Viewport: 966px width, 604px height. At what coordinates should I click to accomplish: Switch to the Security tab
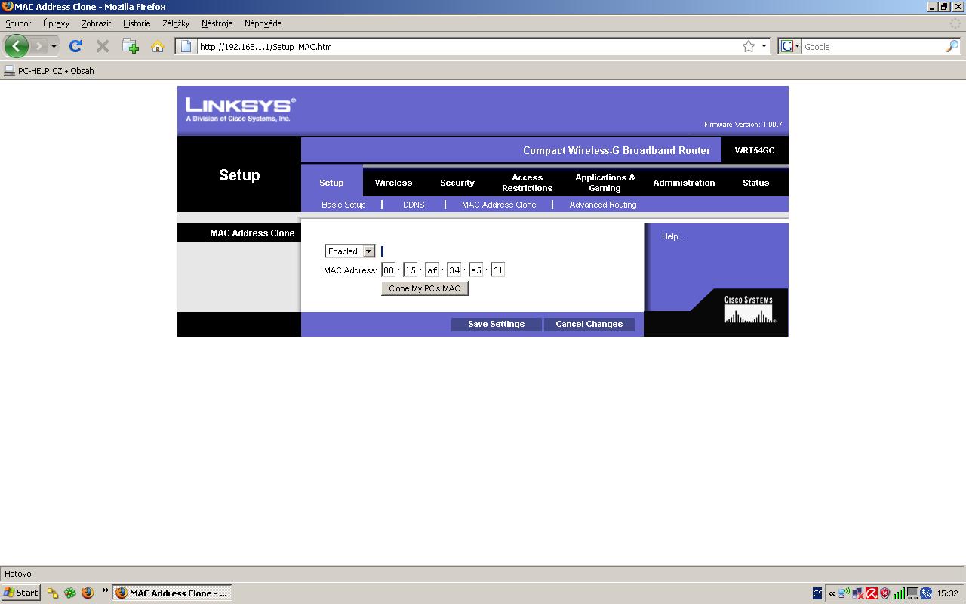click(x=457, y=183)
